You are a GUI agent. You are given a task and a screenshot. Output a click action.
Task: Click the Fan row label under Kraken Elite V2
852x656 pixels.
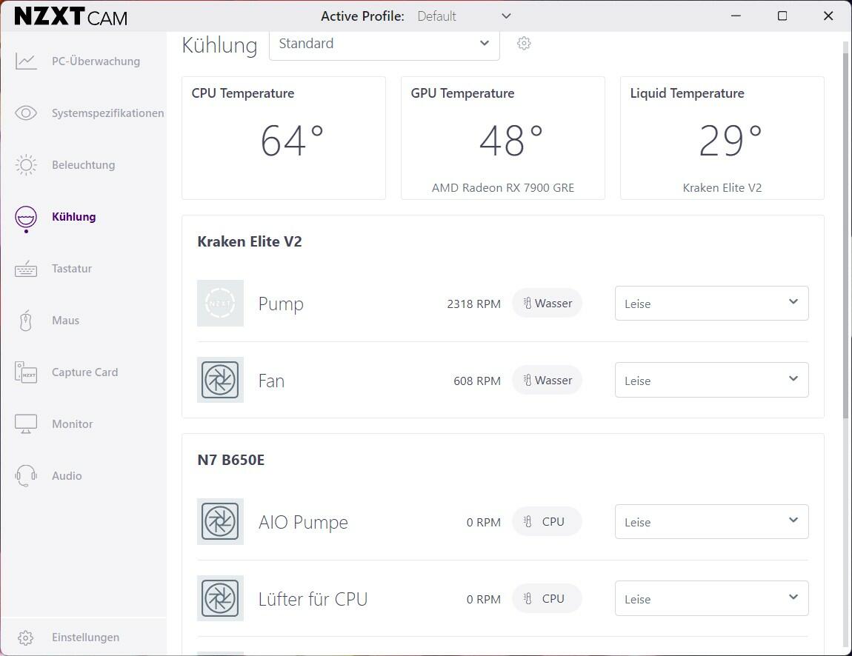pos(271,381)
